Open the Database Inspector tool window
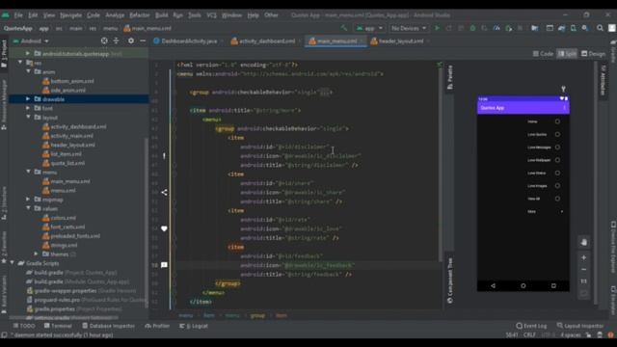The image size is (617, 347). [x=108, y=326]
